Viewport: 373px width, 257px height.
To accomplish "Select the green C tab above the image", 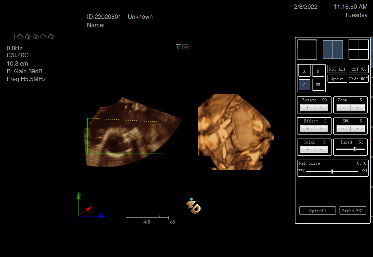I will 178,47.
